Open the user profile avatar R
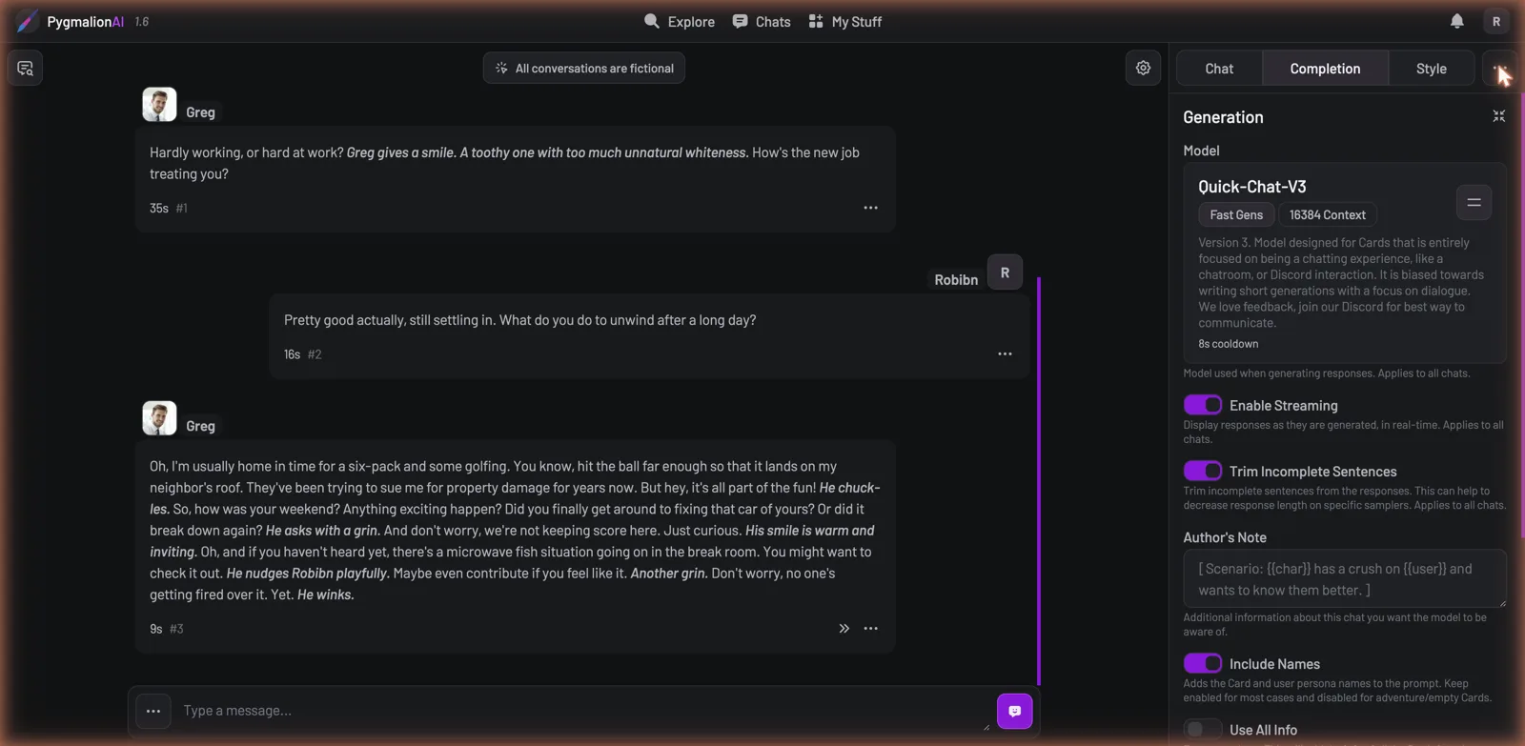Image resolution: width=1525 pixels, height=746 pixels. tap(1495, 21)
